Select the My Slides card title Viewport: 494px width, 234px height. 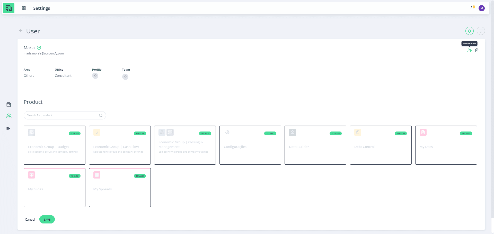point(36,189)
